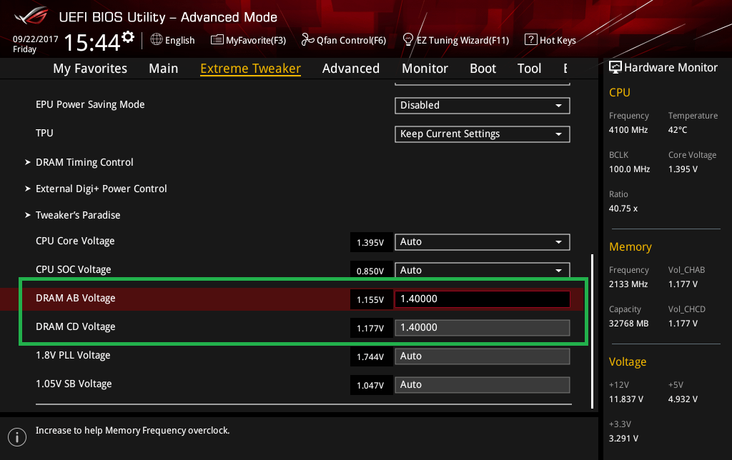Image resolution: width=732 pixels, height=460 pixels.
Task: Start EZ Tuning Wizard bulb icon
Action: [408, 40]
